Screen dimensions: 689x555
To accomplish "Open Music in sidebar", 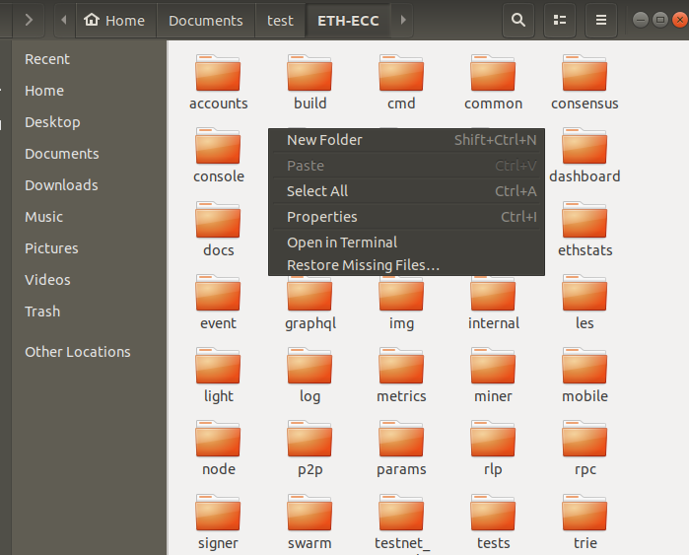I will 89,217.
